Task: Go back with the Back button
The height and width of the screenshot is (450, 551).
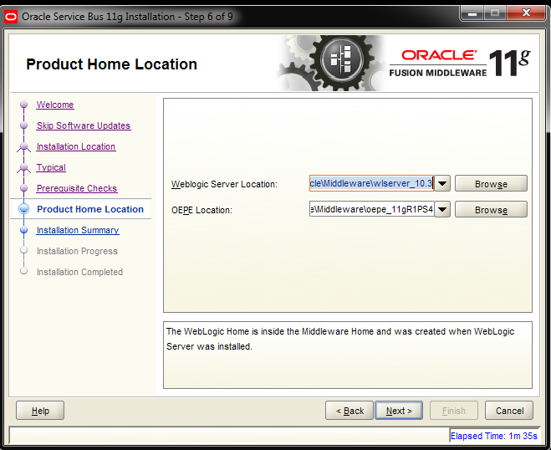Action: tap(349, 411)
